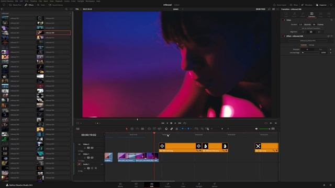The width and height of the screenshot is (335, 188).
Task: Select the highlighted mReveal 008 transition preset
Action: click(53, 32)
